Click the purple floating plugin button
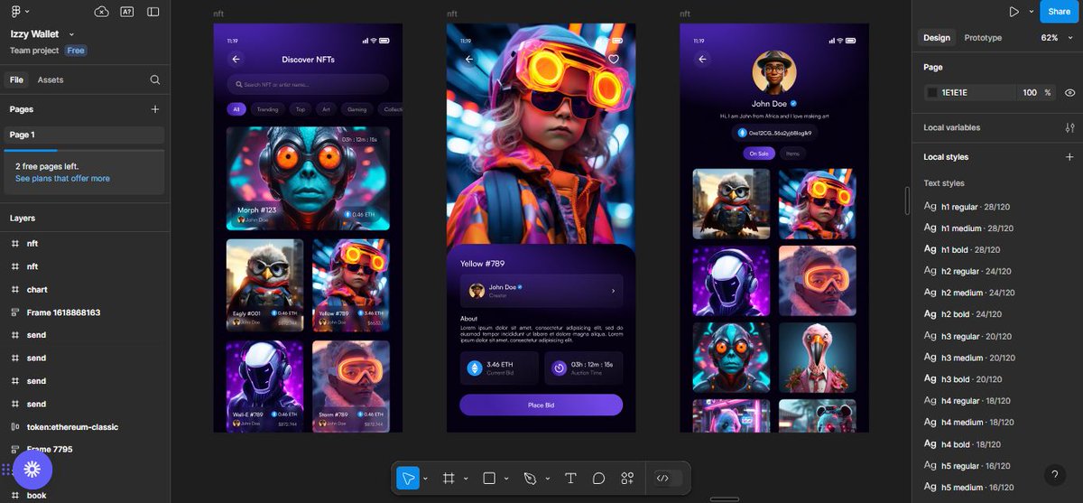Viewport: 1083px width, 503px height. (32, 469)
